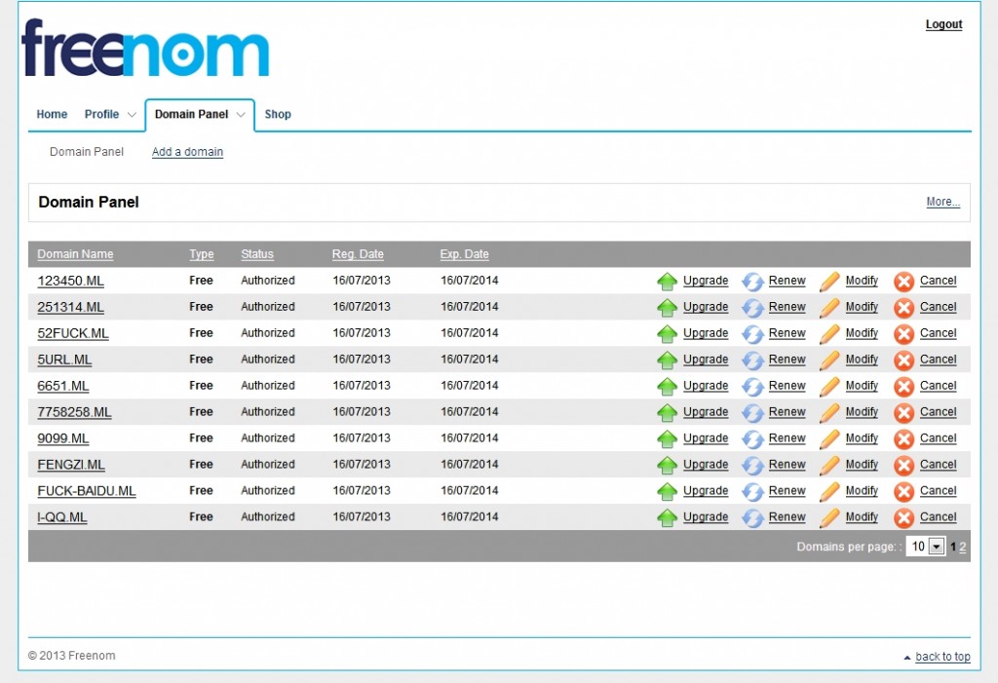Screen dimensions: 998x683
Task: Open the Profile menu
Action: click(101, 114)
